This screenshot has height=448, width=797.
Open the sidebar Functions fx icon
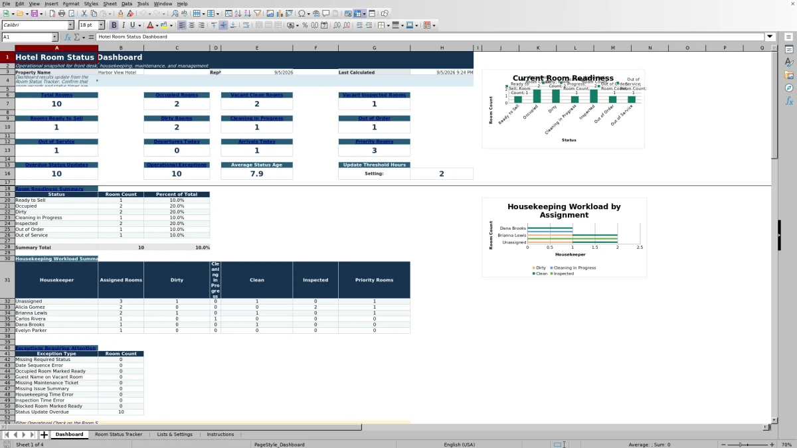[x=789, y=101]
